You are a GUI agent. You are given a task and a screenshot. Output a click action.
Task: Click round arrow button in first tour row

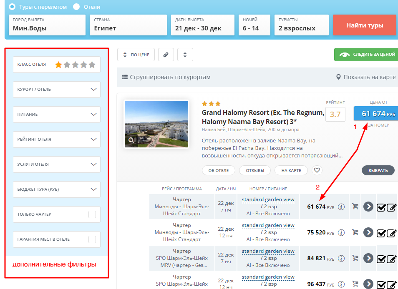[x=368, y=207]
